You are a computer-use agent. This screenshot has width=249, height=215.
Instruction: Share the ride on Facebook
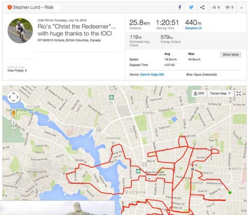180,7
